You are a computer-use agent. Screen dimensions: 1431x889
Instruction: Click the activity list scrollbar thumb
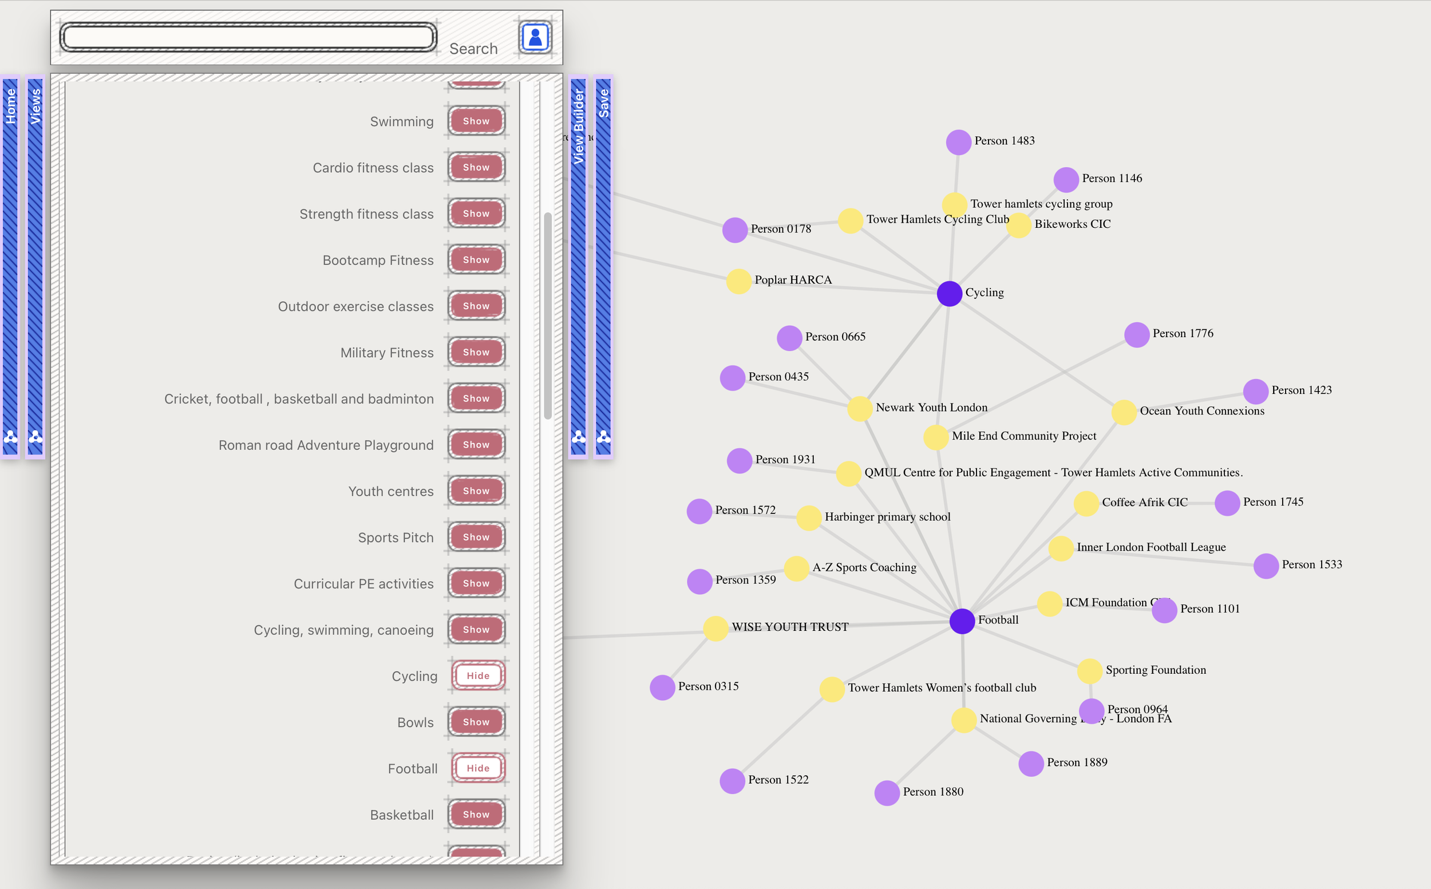pos(547,316)
